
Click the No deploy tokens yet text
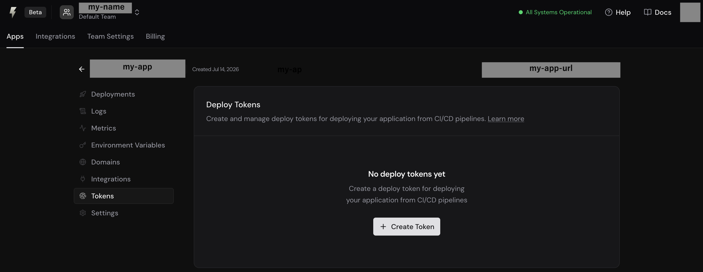click(407, 174)
